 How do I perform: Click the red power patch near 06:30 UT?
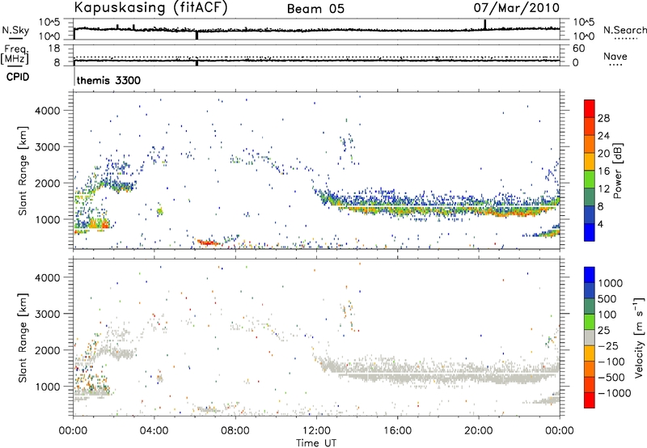coord(208,243)
